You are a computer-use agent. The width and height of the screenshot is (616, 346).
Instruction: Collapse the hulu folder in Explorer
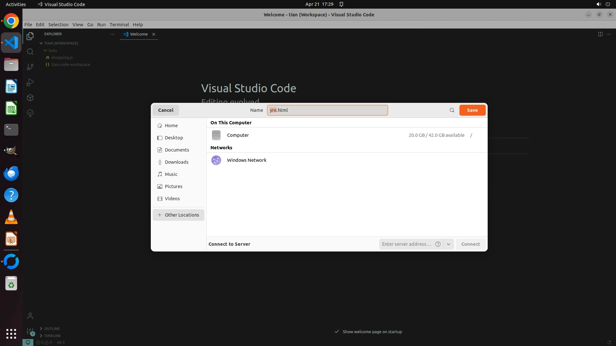point(46,50)
